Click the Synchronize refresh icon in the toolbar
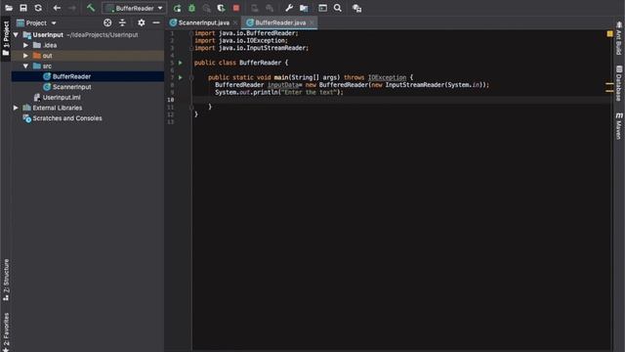625x352 pixels. 38,8
